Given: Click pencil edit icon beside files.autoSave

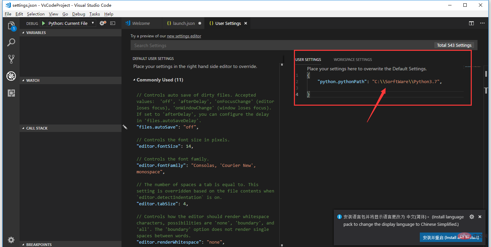Looking at the screenshot, I should [125, 127].
